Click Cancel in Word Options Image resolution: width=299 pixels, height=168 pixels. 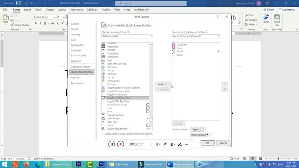click(x=223, y=143)
